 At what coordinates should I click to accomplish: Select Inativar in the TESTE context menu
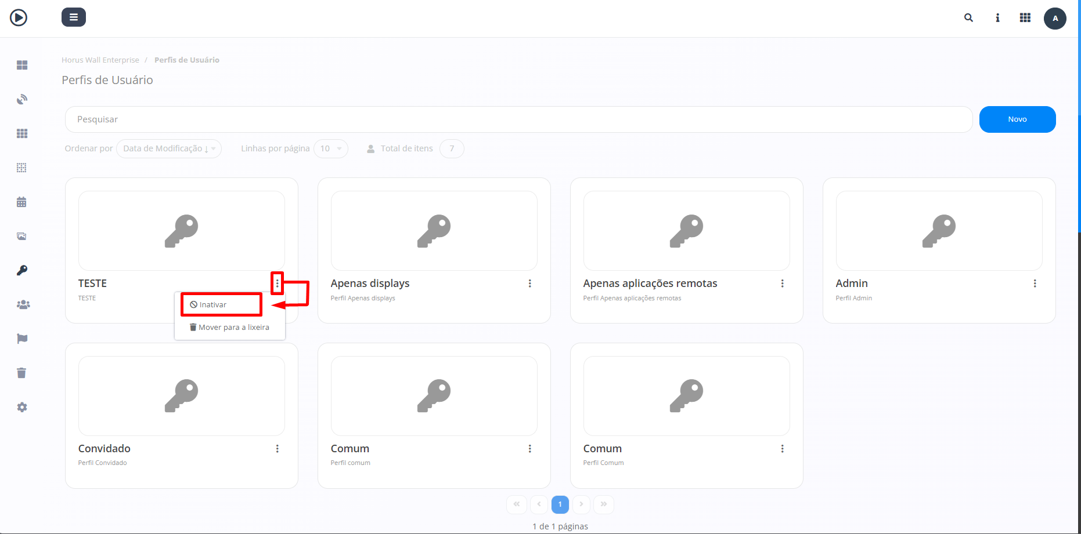215,304
